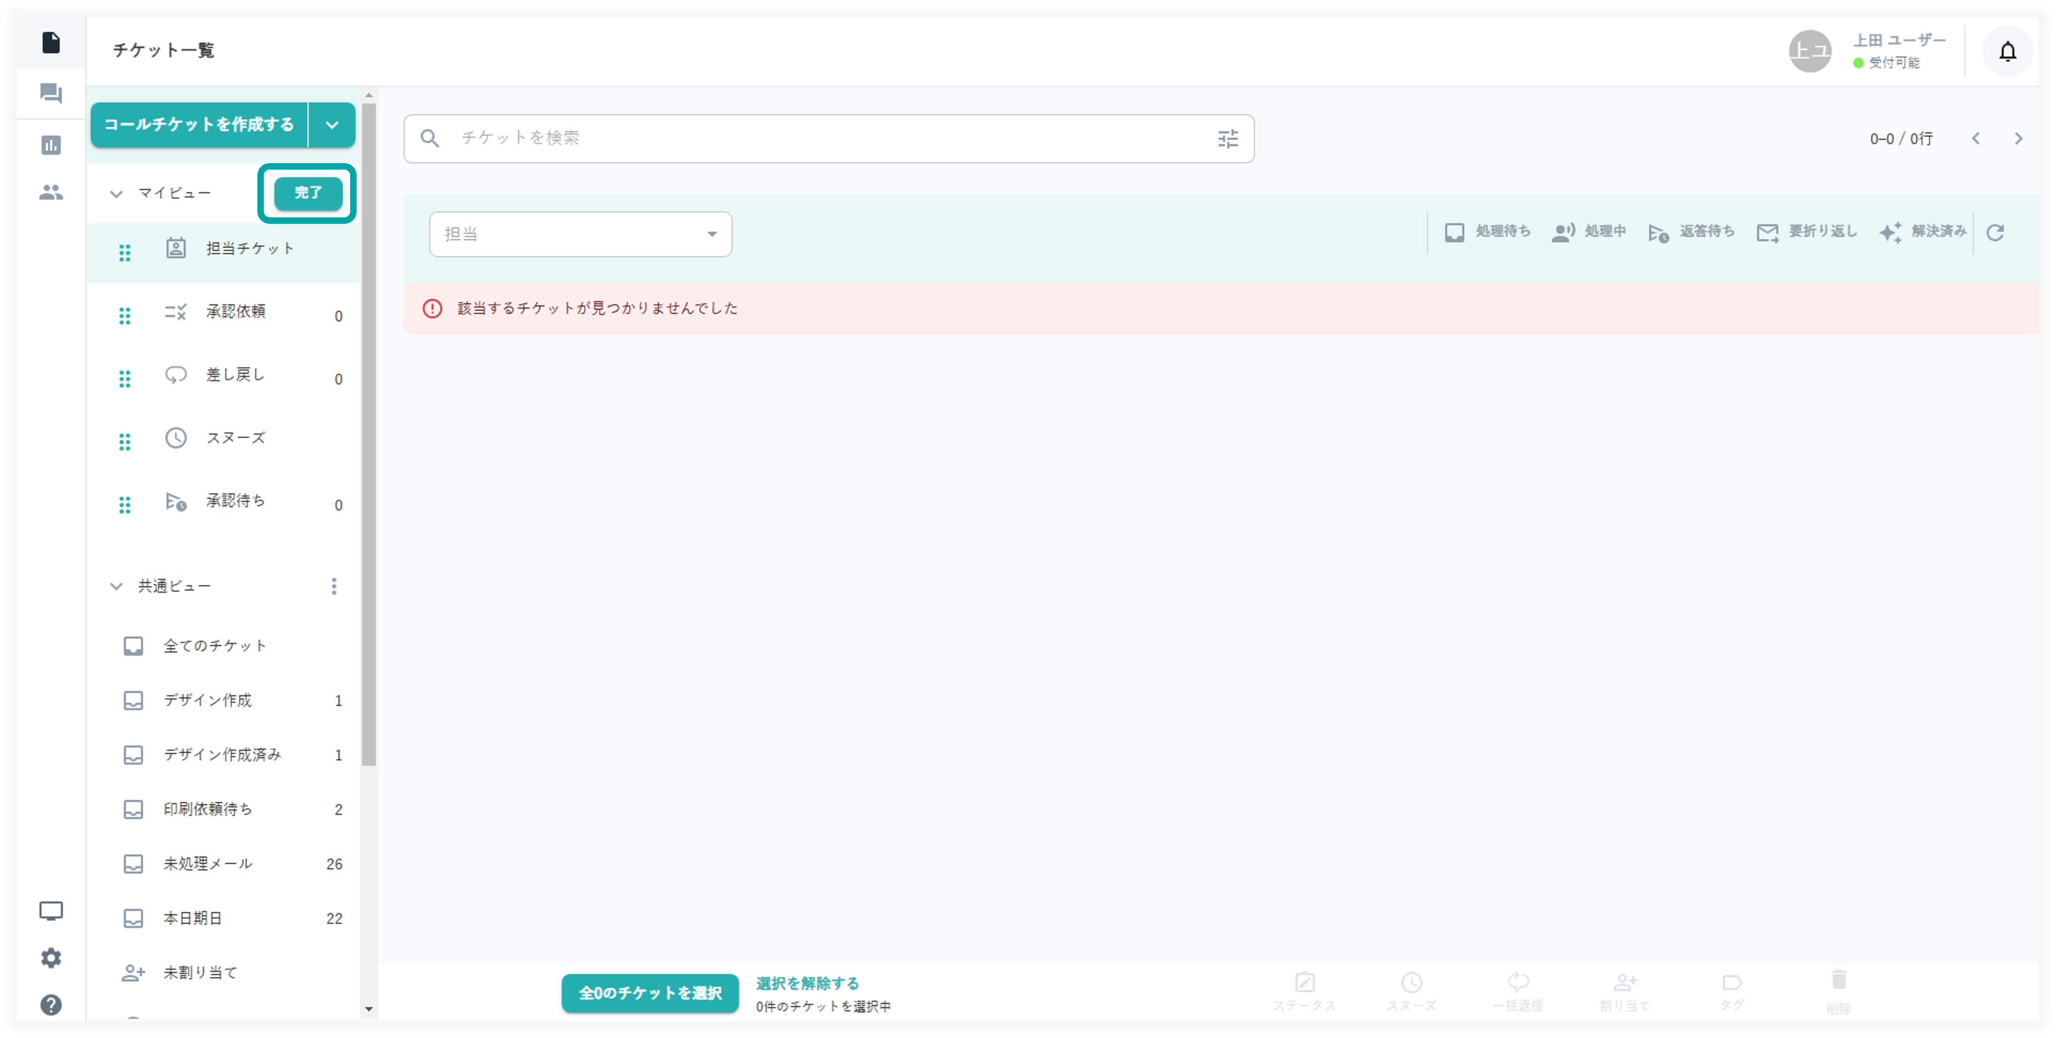Click the monitor icon in left sidebar
The image size is (2056, 1038).
(51, 910)
